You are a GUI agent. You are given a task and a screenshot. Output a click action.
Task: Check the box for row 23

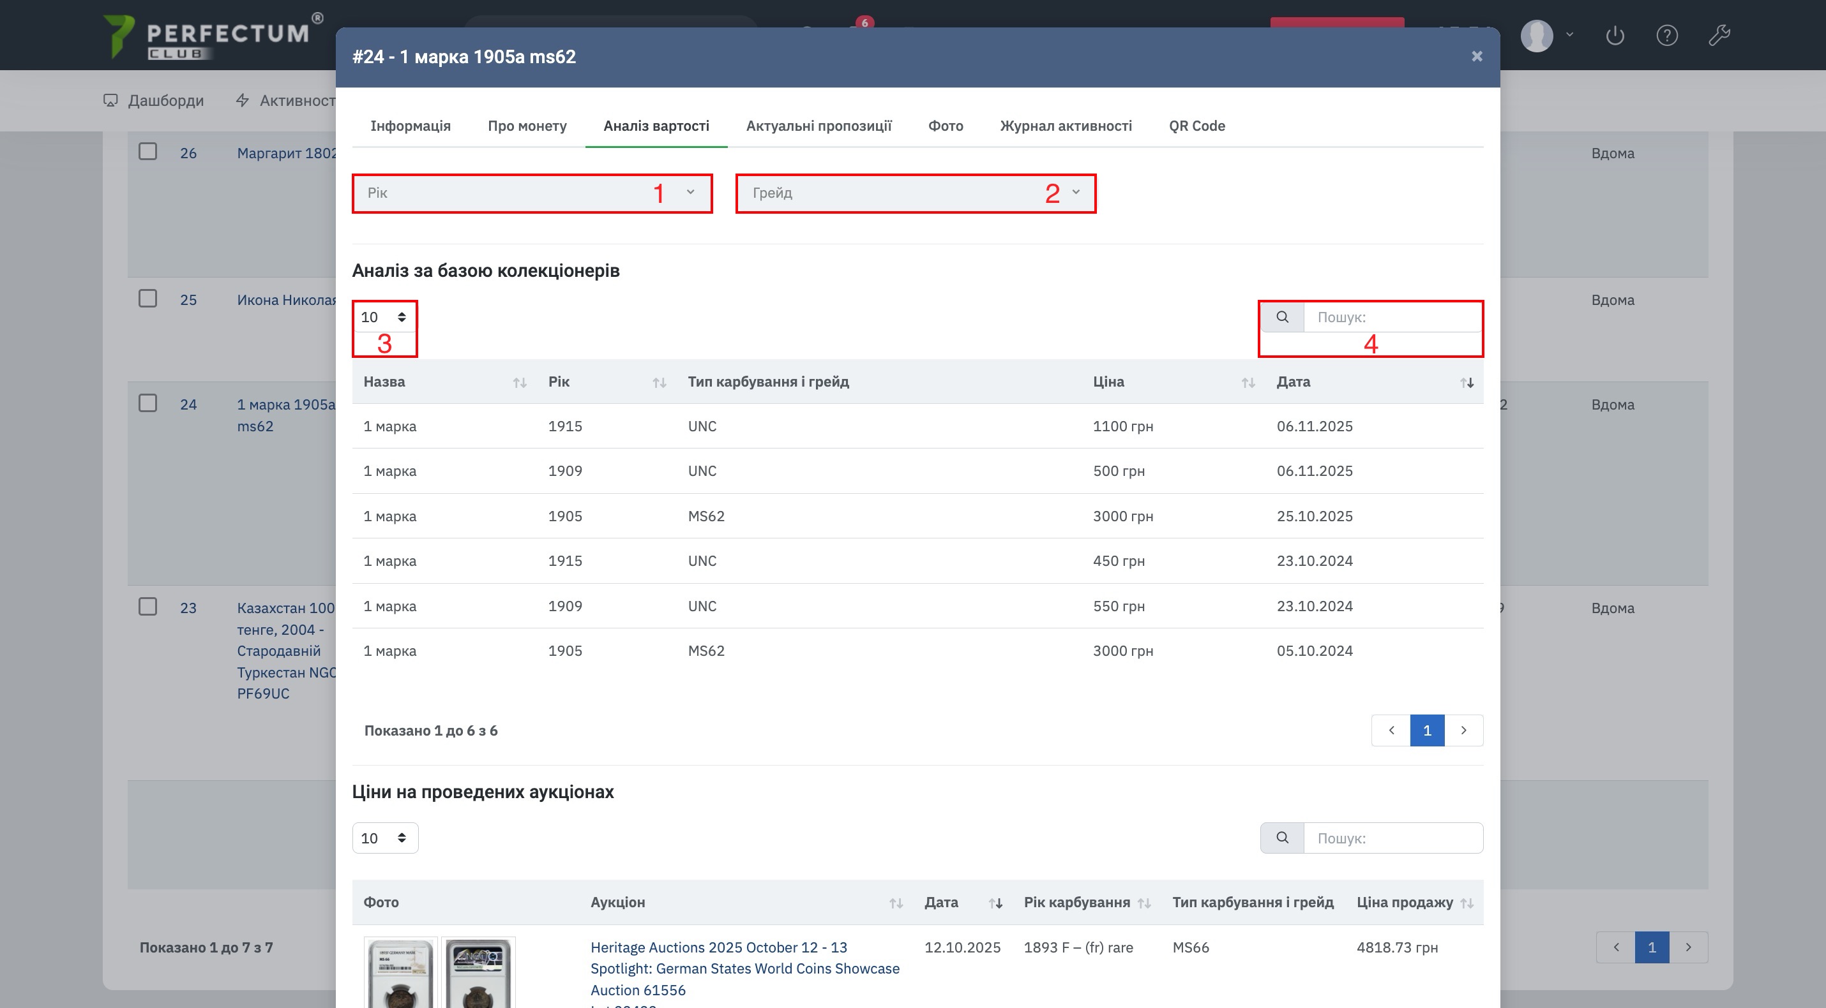click(x=147, y=607)
